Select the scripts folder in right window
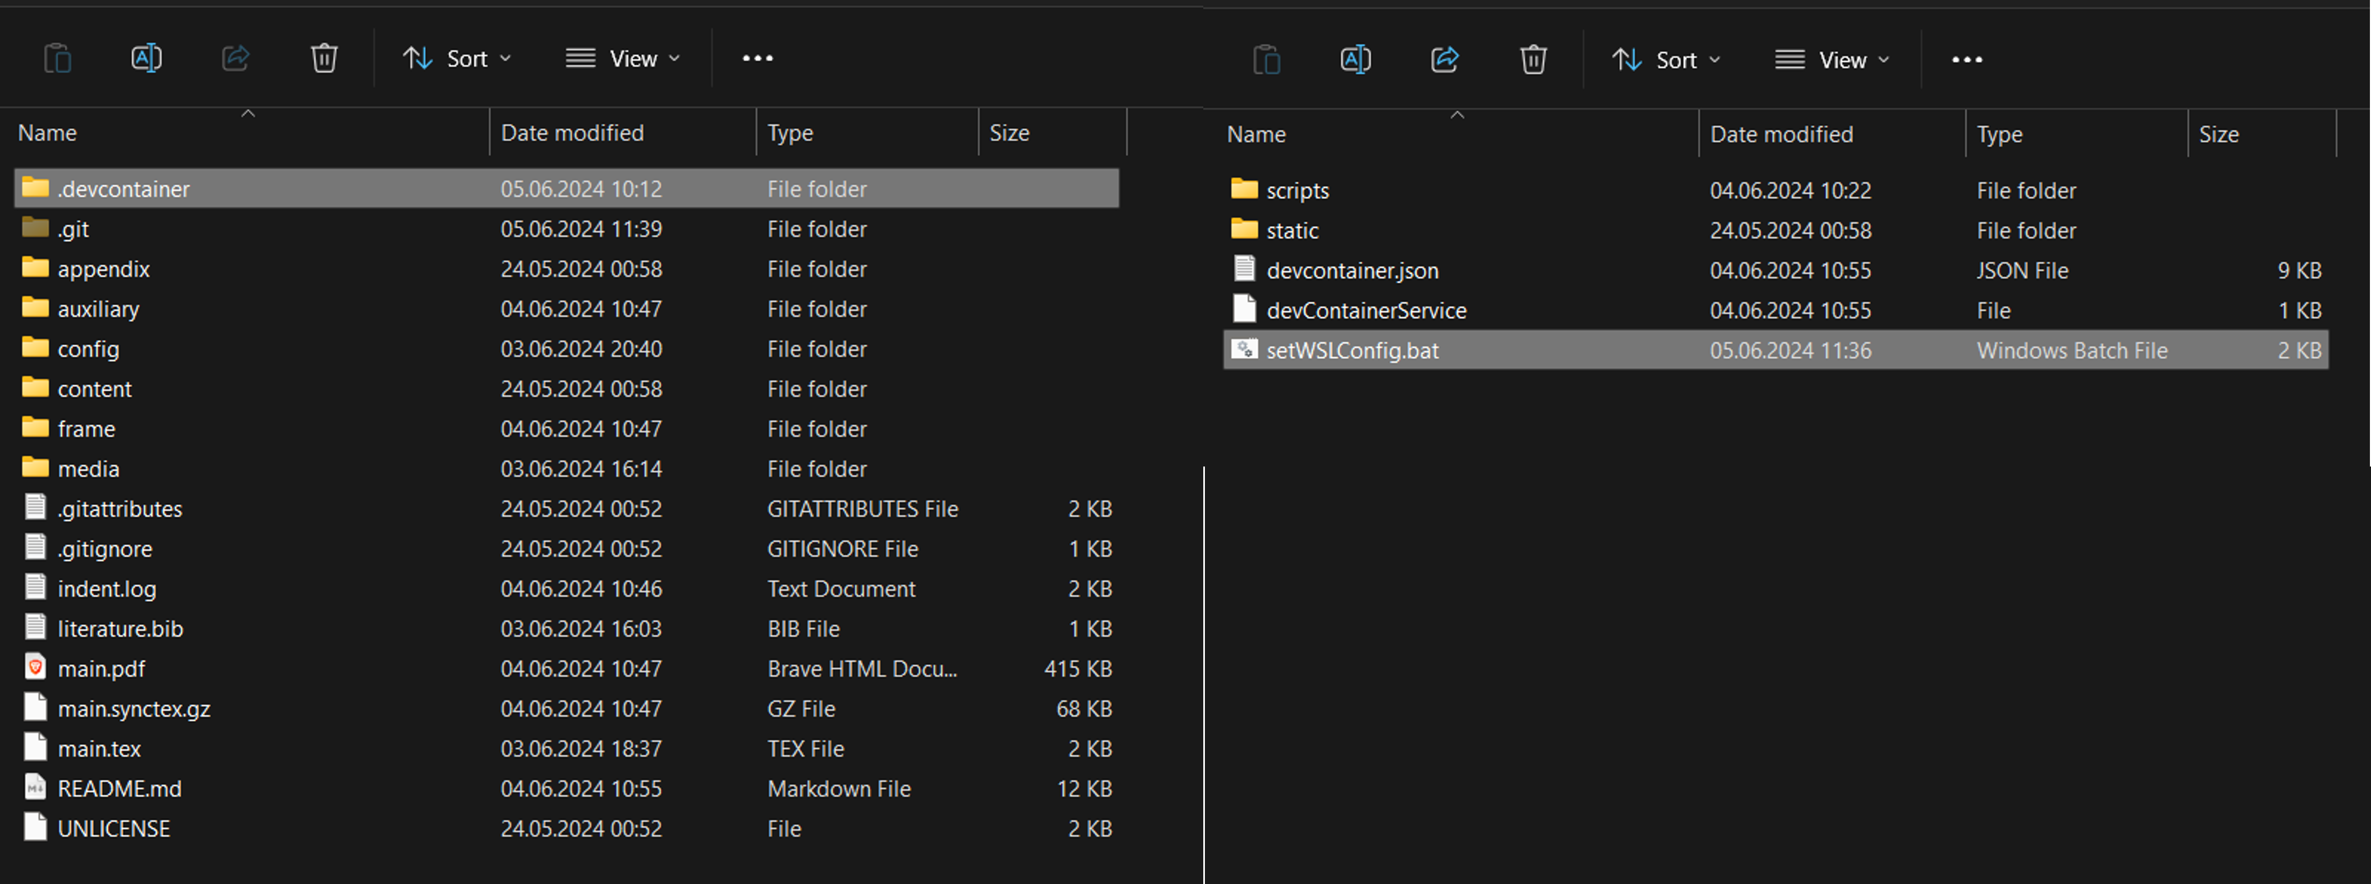 click(x=1297, y=190)
